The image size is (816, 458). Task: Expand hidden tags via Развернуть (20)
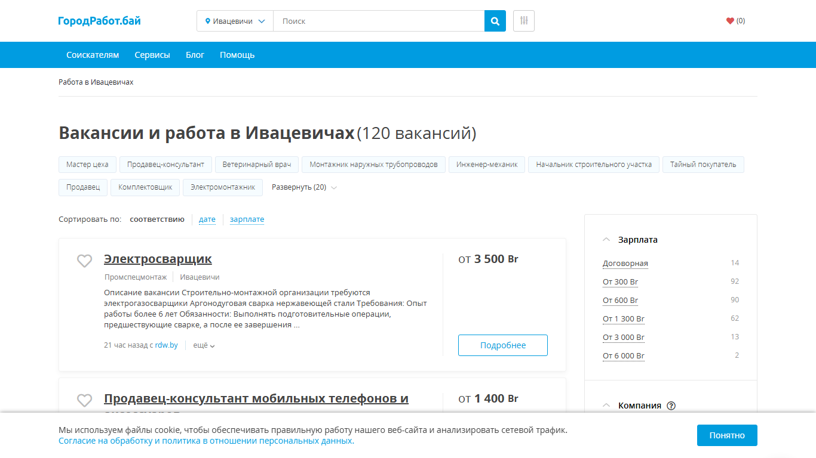[305, 187]
